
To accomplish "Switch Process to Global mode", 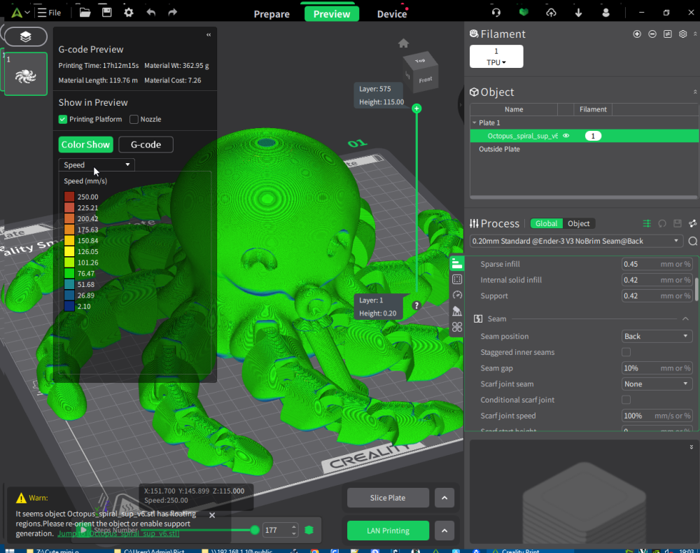I will [x=547, y=223].
